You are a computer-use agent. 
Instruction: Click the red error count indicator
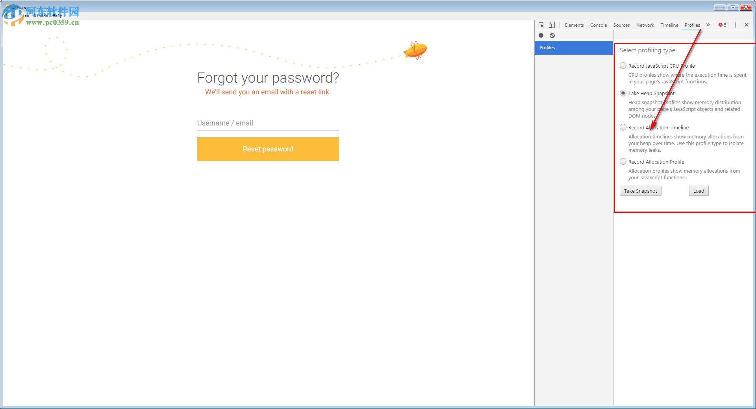click(722, 25)
